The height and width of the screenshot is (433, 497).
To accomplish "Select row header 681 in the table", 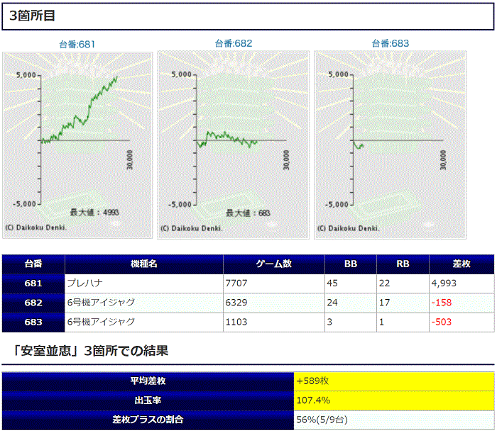I will point(33,283).
